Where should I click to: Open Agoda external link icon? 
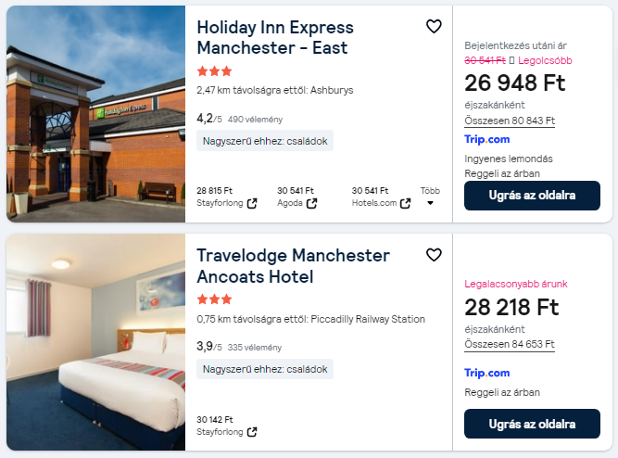pyautogui.click(x=311, y=203)
